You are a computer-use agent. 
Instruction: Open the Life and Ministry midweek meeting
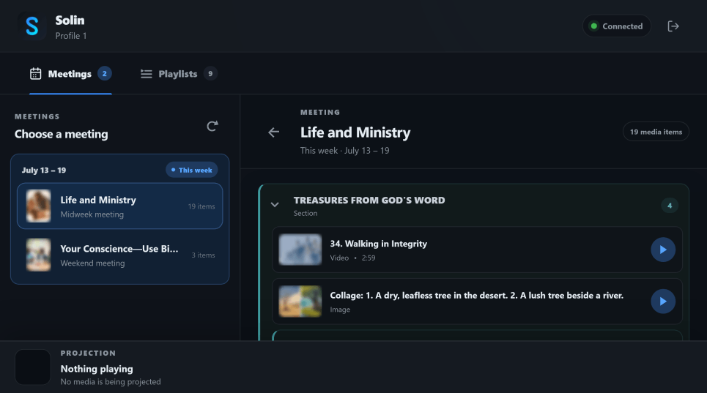click(120, 206)
